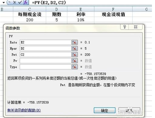Collapse dialog using Pmt range selector icon

pos(75,55)
